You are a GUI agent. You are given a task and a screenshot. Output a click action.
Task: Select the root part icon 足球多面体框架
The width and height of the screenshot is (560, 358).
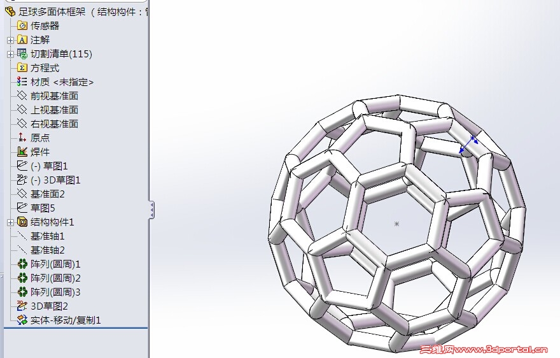[x=10, y=11]
